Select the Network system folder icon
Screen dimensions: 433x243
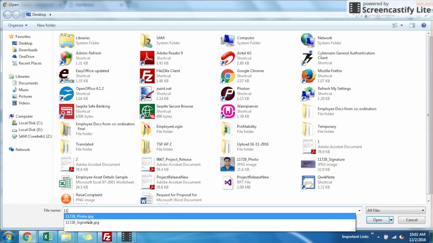[308, 40]
